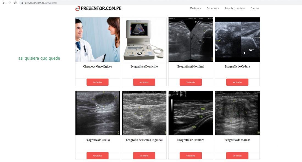This screenshot has width=302, height=162.
Task: Open the Ecografía de Hernia Inguinal link
Action: [x=144, y=140]
